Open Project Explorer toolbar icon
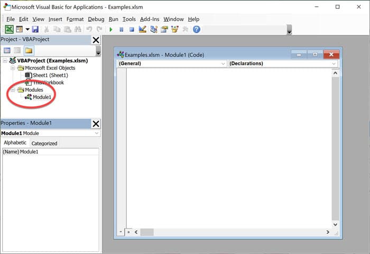The width and height of the screenshot is (370, 254). [154, 29]
